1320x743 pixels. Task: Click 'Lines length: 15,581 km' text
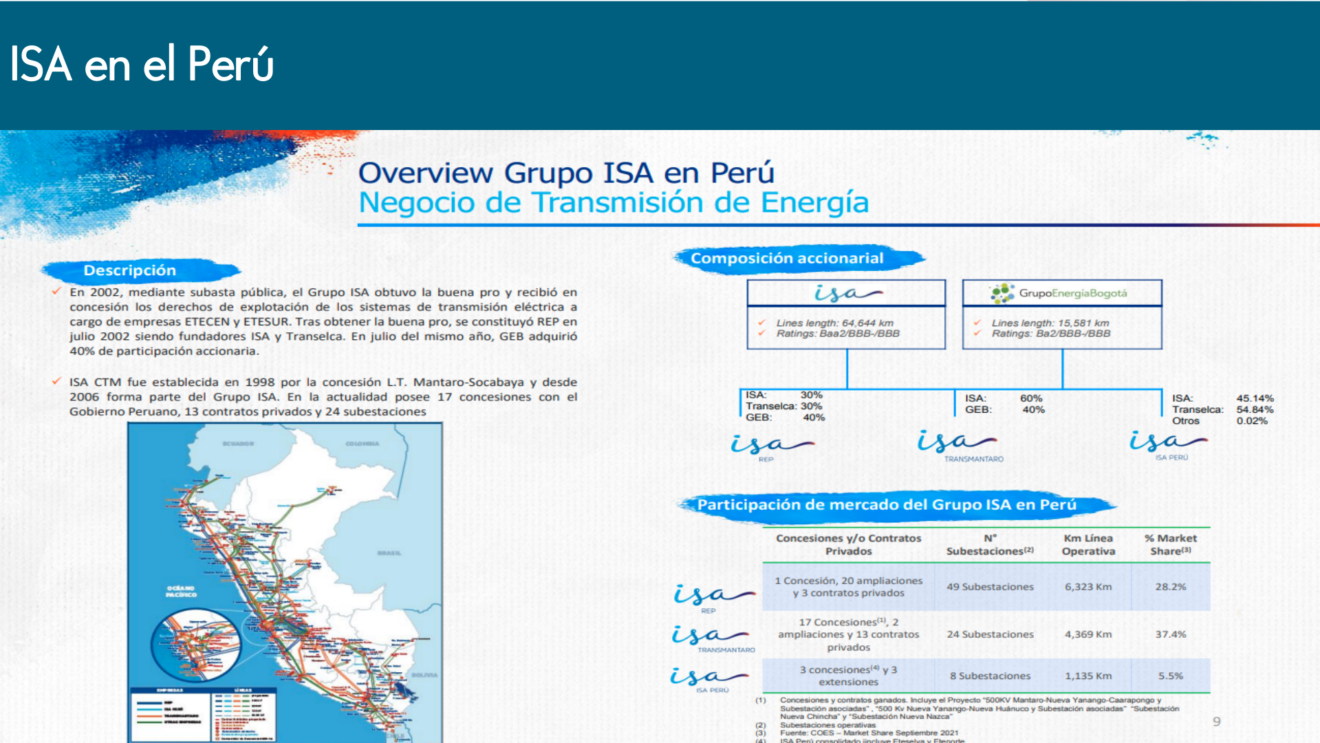pyautogui.click(x=1050, y=323)
